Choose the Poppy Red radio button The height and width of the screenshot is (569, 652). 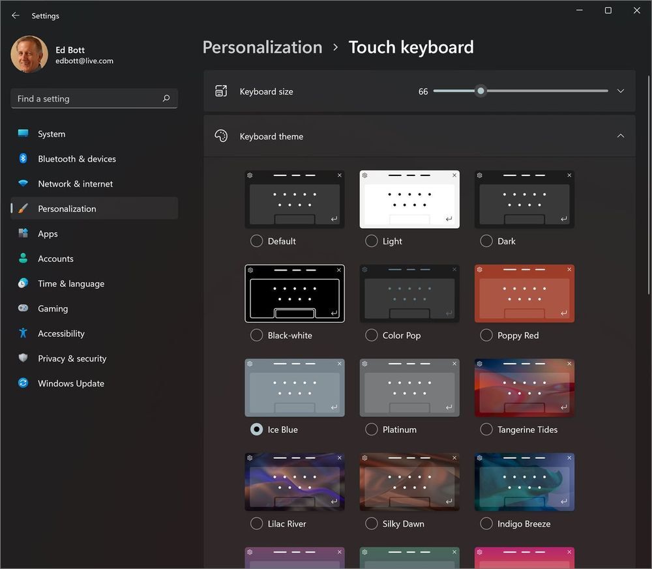pyautogui.click(x=486, y=335)
